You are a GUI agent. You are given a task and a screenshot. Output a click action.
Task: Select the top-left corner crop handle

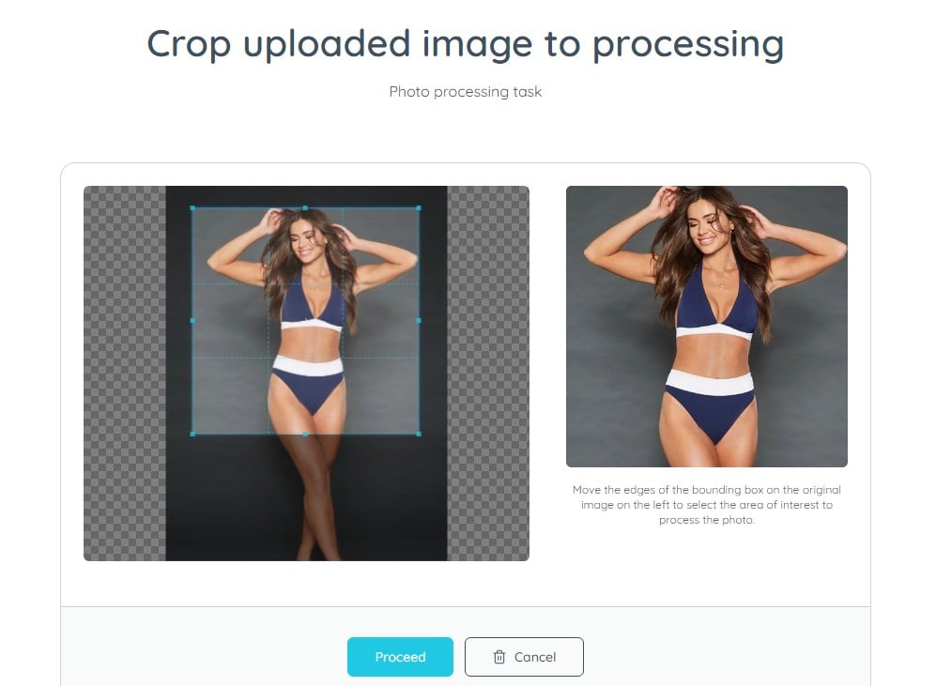[192, 207]
